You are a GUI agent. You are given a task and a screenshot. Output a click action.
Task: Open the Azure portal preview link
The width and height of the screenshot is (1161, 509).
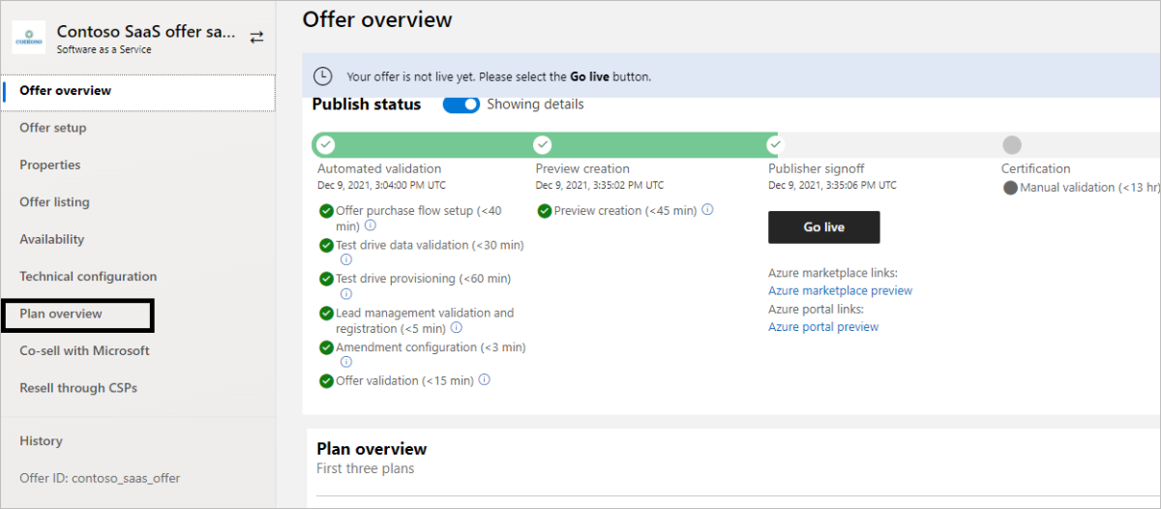click(x=823, y=327)
